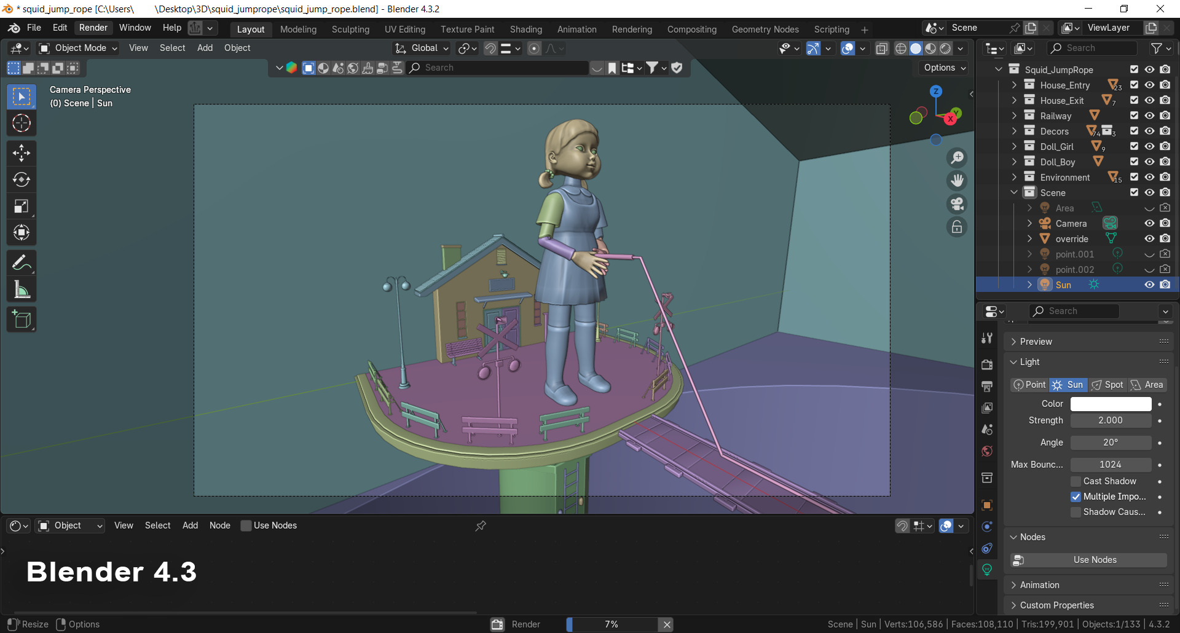Click the Angle value field

(x=1111, y=442)
